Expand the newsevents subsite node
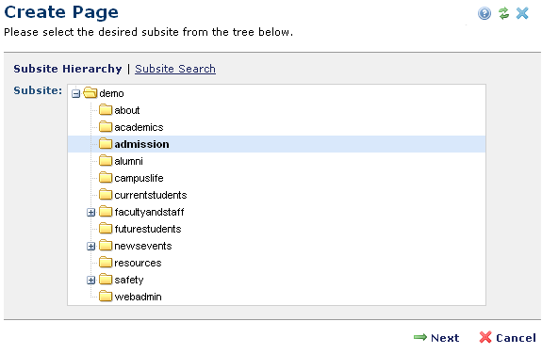 (90, 246)
